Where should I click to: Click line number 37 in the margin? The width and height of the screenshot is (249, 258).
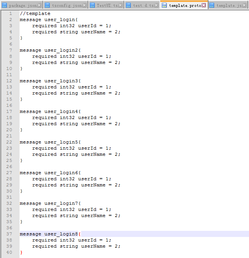tap(9, 234)
